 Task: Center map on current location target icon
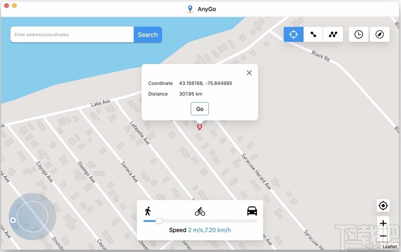(x=383, y=205)
